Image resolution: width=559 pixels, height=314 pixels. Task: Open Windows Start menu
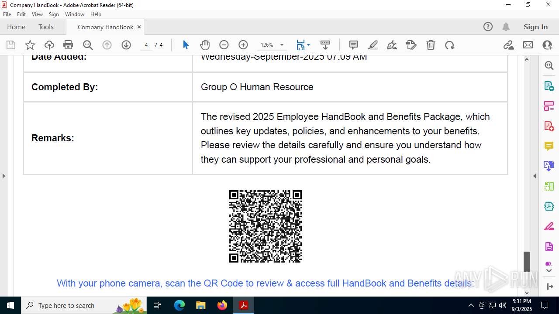10,305
